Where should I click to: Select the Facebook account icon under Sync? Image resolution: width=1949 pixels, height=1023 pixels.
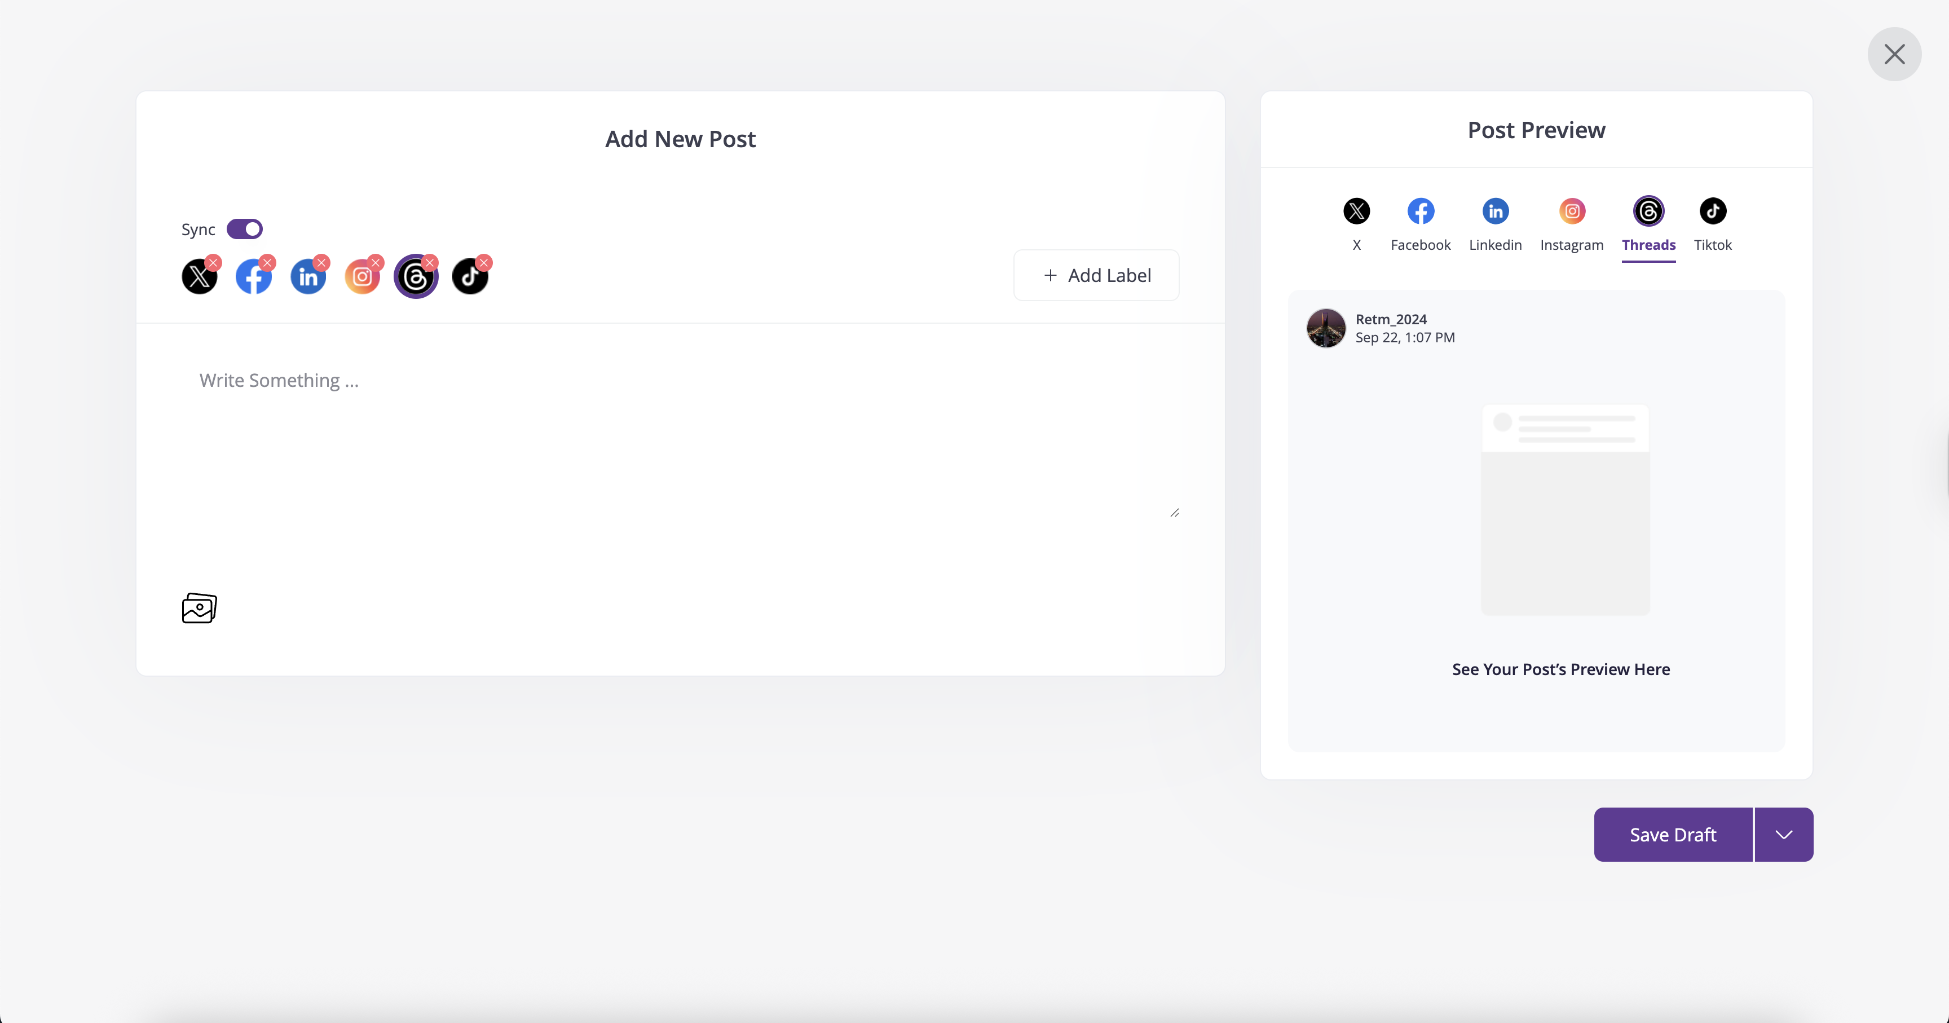pos(253,277)
